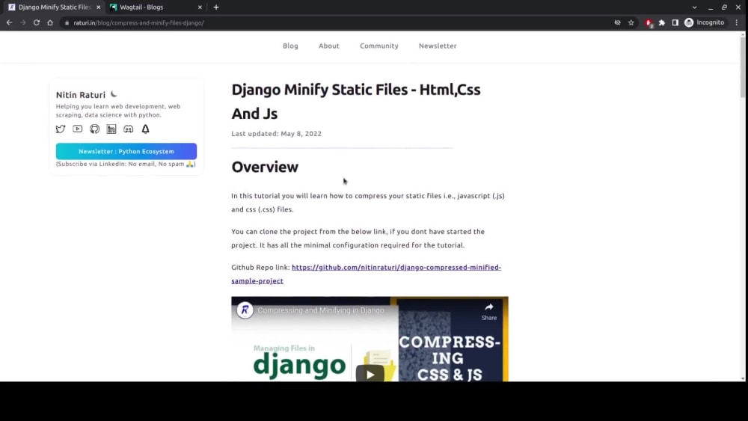Go forward with the browser forward arrow

23,22
